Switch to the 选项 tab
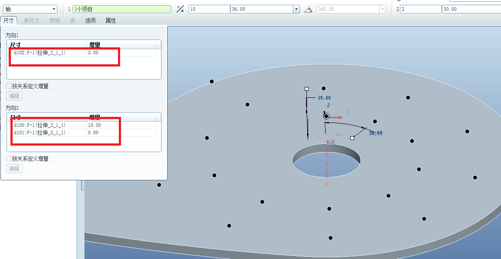The width and height of the screenshot is (501, 259). pos(90,20)
